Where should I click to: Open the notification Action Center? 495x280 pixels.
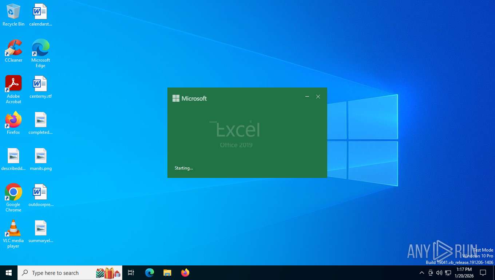(x=483, y=273)
